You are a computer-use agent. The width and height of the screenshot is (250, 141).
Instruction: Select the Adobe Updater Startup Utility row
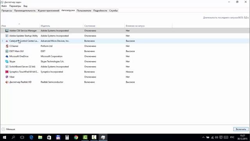(125, 36)
